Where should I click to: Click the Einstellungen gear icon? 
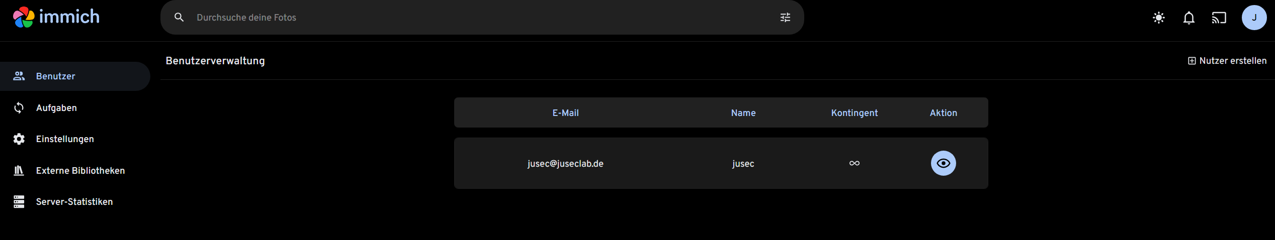point(19,139)
